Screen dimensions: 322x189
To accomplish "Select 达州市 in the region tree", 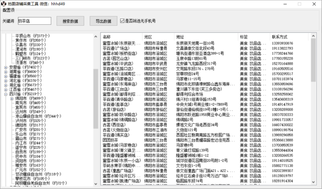I will [x=31, y=112].
